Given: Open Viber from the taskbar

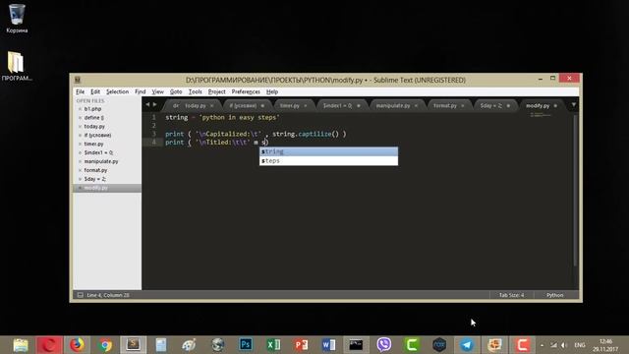Looking at the screenshot, I should (x=384, y=345).
